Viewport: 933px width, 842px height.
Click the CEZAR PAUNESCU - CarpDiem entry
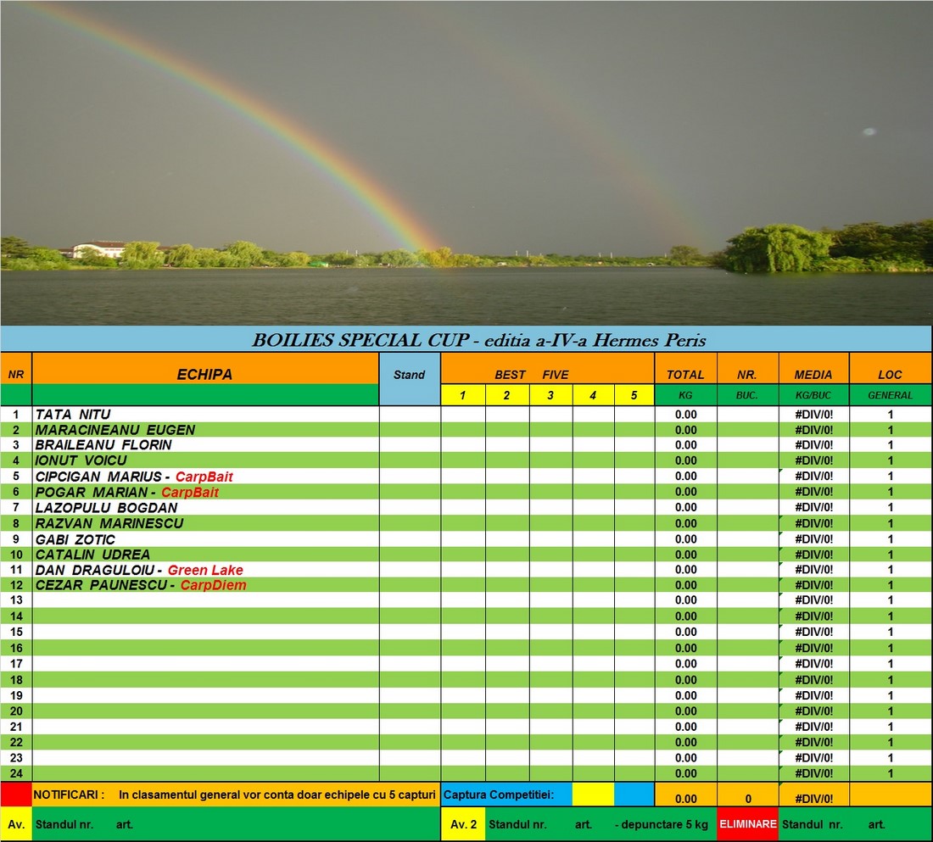point(141,585)
